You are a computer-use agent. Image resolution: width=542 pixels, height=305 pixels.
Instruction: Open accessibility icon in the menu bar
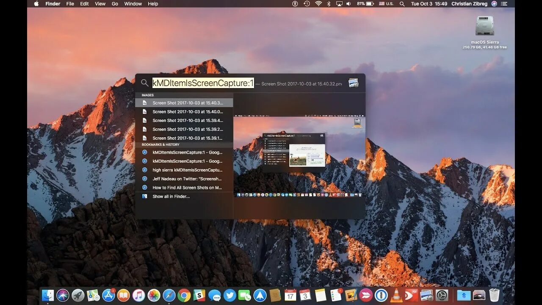295,3
